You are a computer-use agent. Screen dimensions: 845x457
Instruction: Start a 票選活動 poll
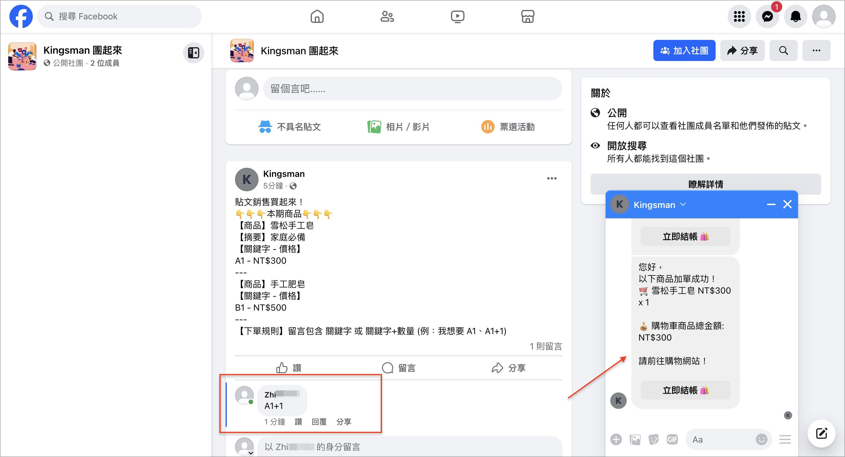pyautogui.click(x=508, y=126)
